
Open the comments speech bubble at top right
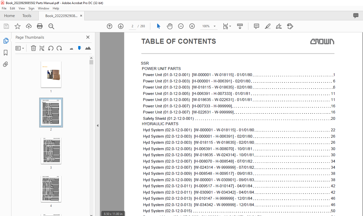tap(356, 16)
